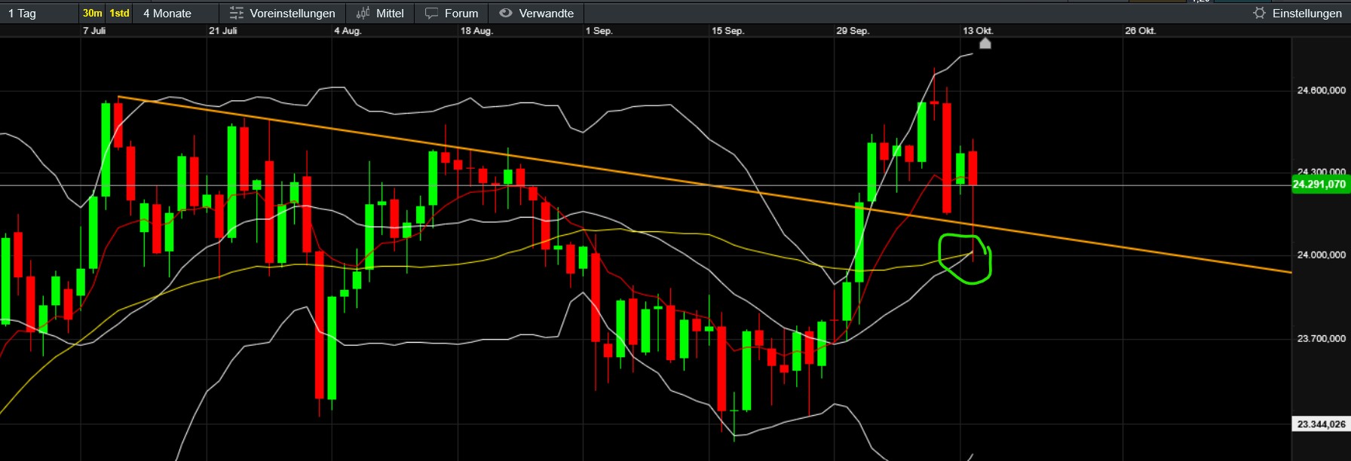Viewport: 1351px width, 461px height.
Task: Click the 1 Sep. date on time axis
Action: tap(599, 31)
